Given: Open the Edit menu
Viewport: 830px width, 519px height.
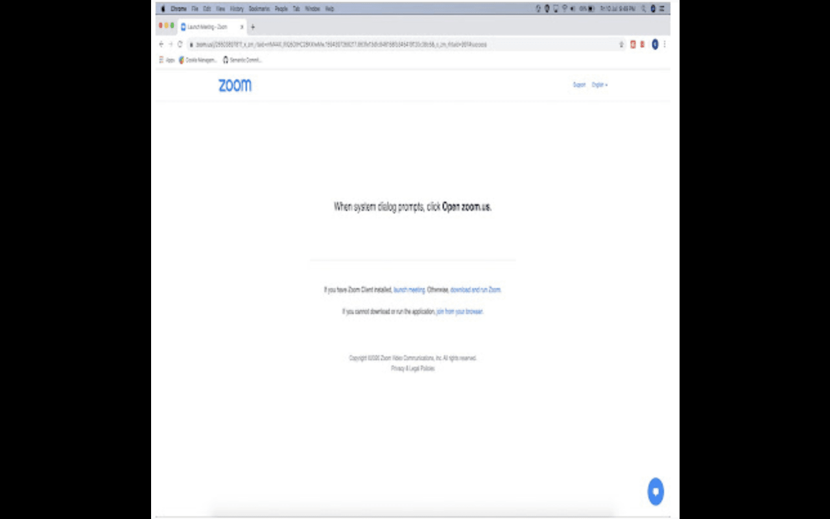Looking at the screenshot, I should 207,9.
